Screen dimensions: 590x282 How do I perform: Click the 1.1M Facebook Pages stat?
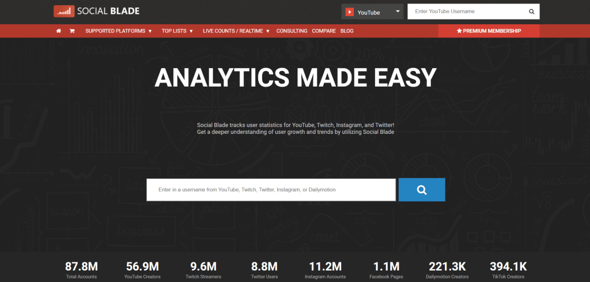click(x=387, y=270)
